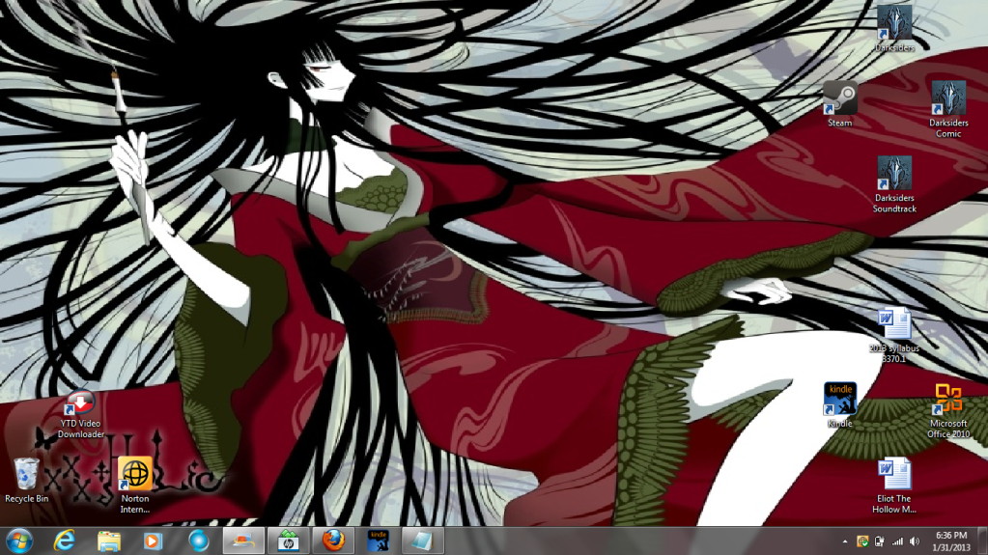This screenshot has width=988, height=555.
Task: Select the 2013 syllabus Word document
Action: (893, 325)
